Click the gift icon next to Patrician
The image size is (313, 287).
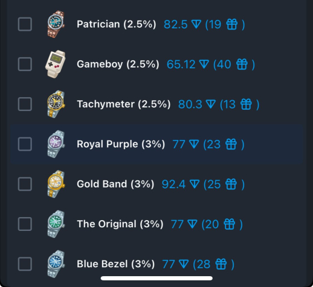click(x=232, y=24)
